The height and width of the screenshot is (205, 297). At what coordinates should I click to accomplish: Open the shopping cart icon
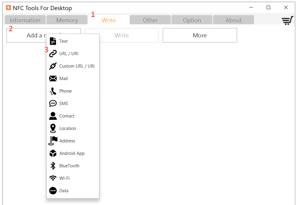[287, 20]
